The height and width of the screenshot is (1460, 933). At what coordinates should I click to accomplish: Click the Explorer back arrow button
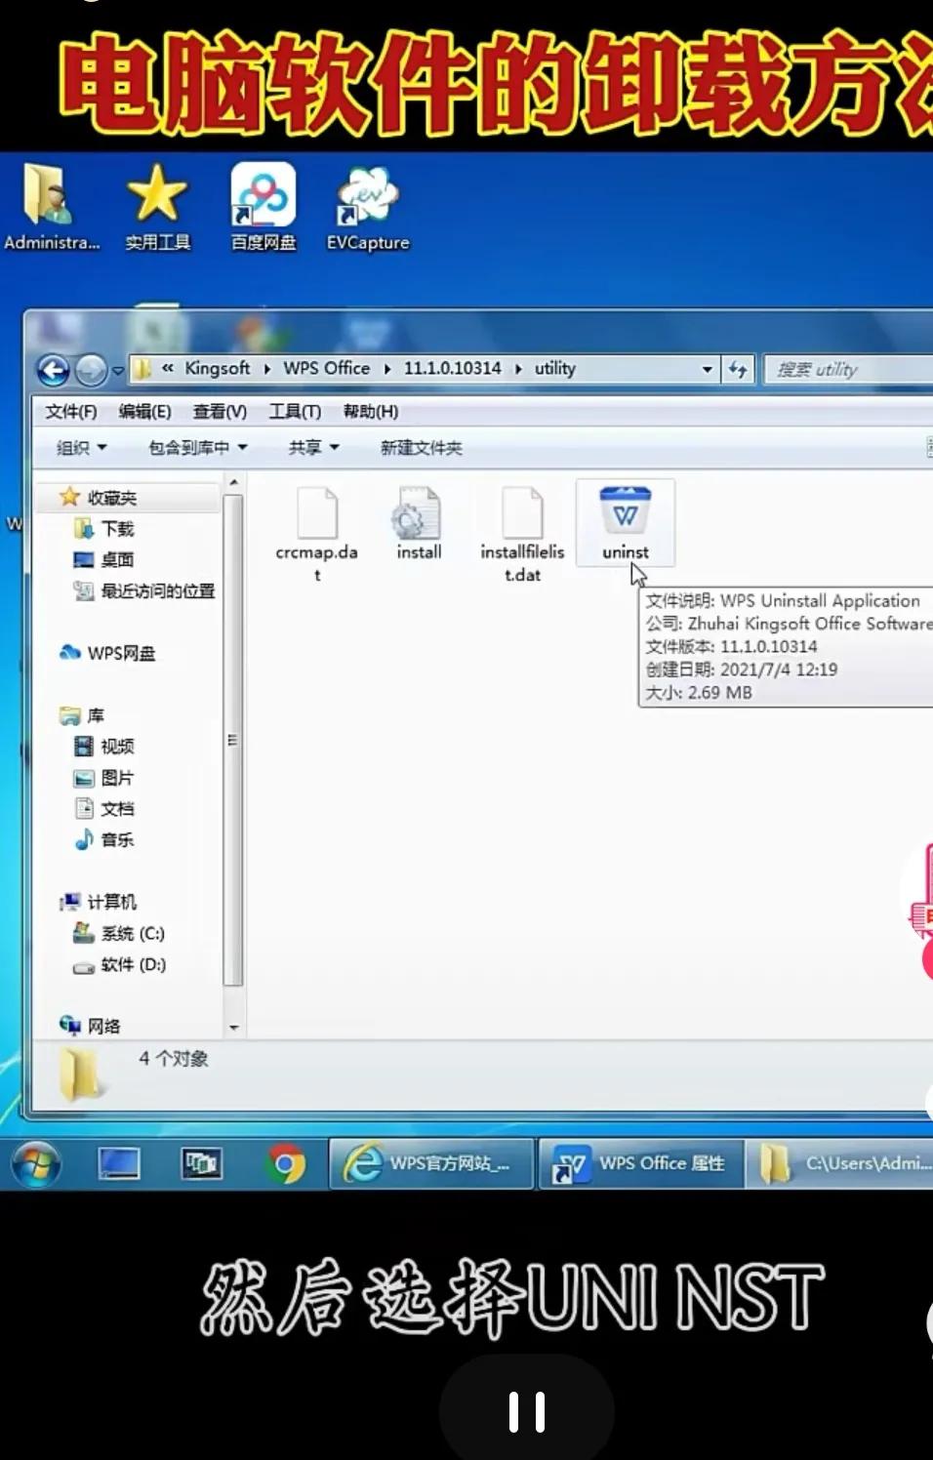(x=54, y=370)
